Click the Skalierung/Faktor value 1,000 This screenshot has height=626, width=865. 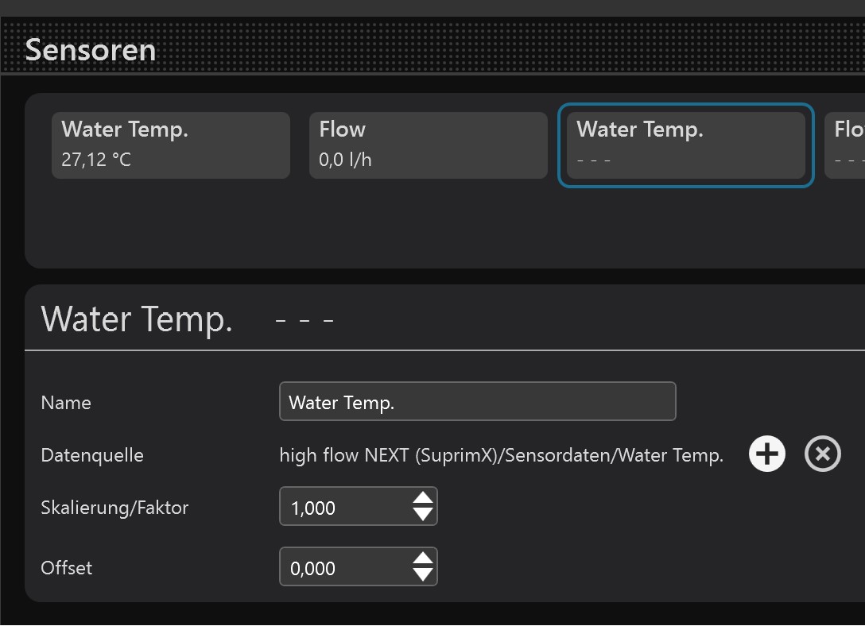coord(343,508)
